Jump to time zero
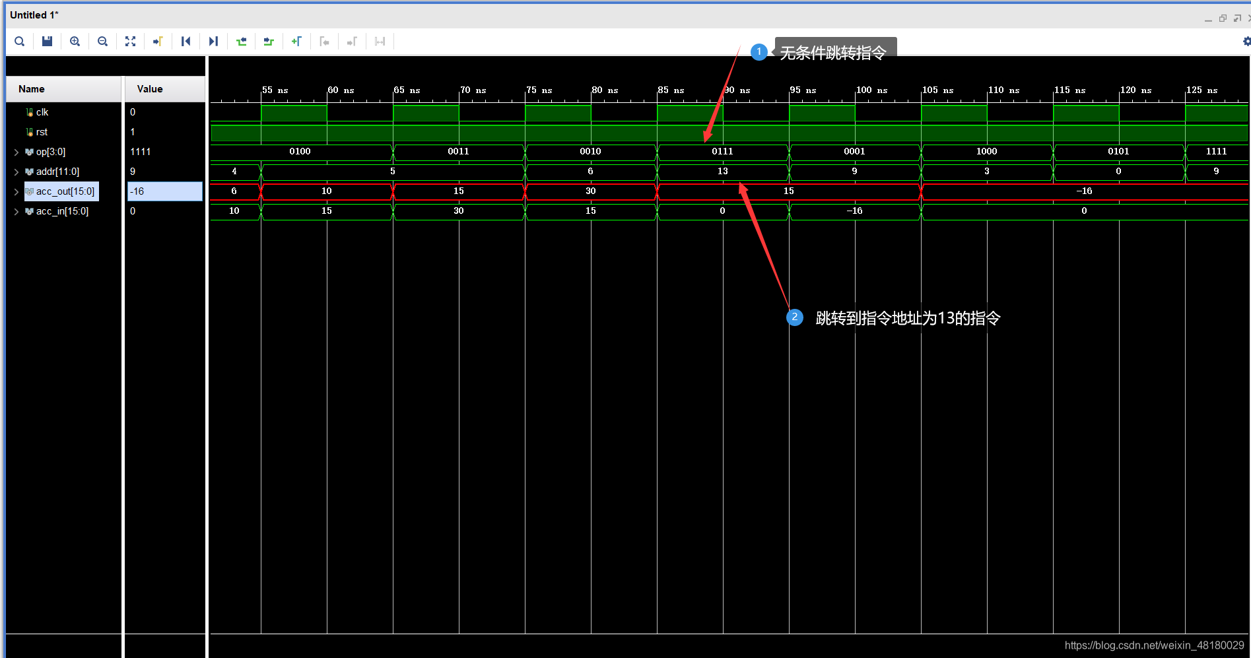1251x658 pixels. pos(186,42)
